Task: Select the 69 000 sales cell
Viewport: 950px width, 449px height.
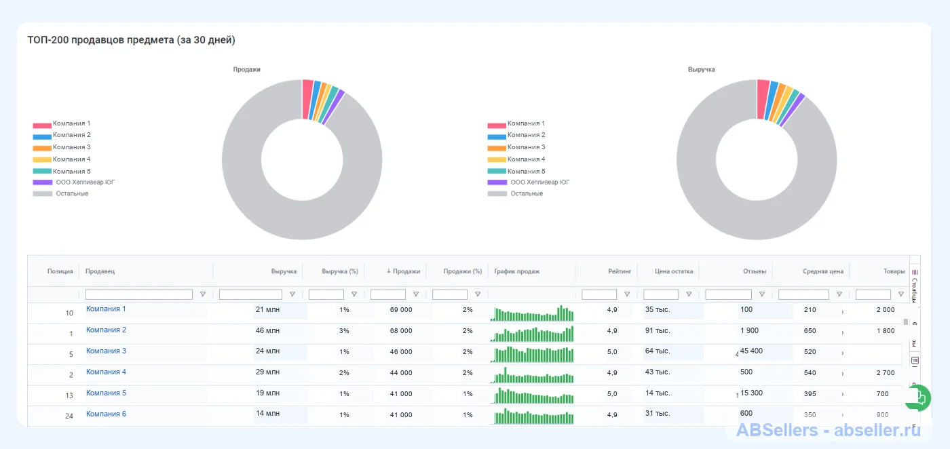Action: pos(400,310)
